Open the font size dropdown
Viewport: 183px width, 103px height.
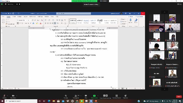tap(31, 20)
